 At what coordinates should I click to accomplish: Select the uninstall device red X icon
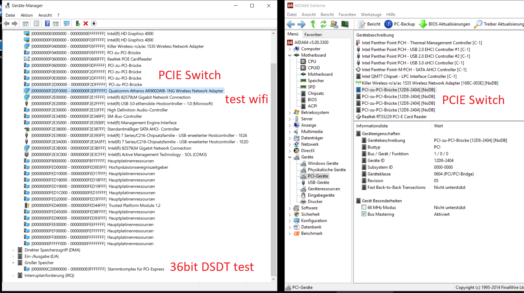pyautogui.click(x=86, y=23)
